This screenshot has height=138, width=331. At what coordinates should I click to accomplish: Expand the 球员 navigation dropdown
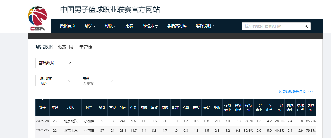tap(90, 26)
